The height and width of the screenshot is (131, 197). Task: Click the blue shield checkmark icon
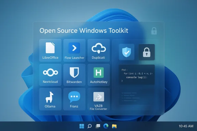point(127,52)
